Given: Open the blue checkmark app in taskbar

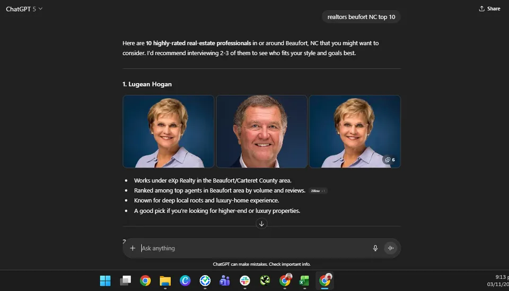Looking at the screenshot, I should click(x=205, y=280).
